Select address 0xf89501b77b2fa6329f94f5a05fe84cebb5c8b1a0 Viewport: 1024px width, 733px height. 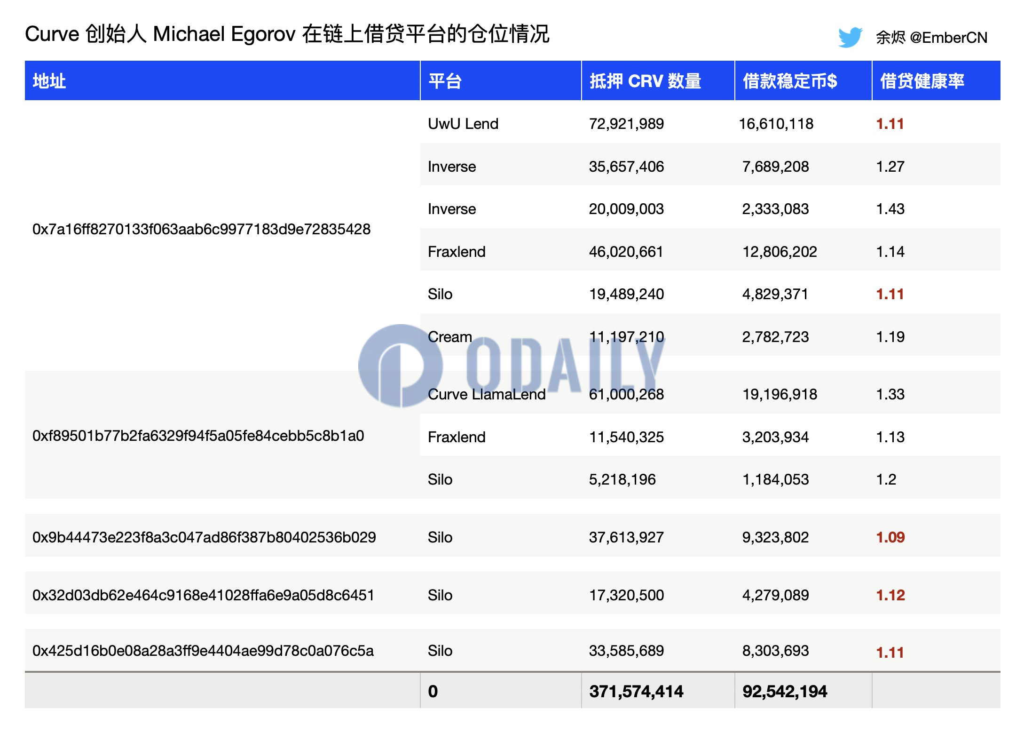click(198, 436)
